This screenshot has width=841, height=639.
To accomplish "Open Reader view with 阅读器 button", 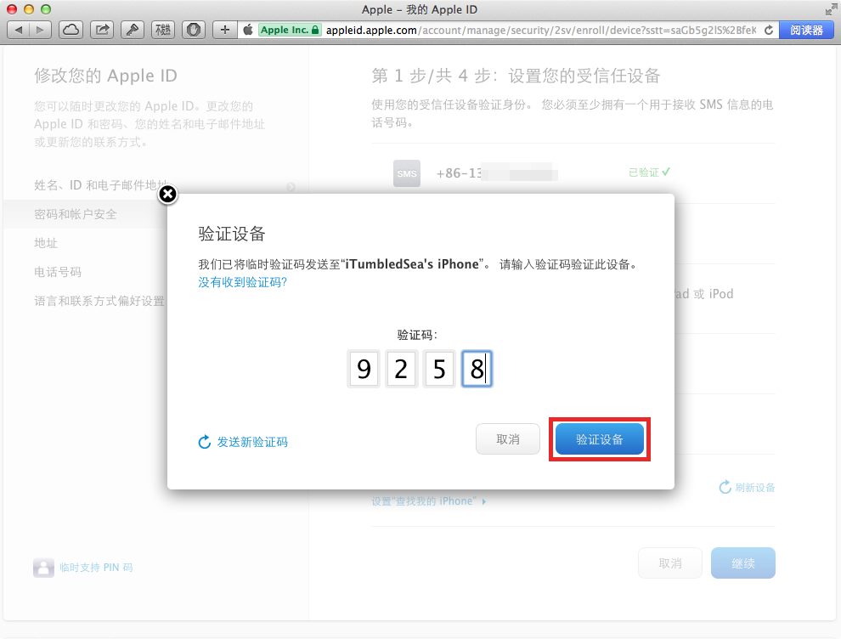I will click(x=806, y=30).
